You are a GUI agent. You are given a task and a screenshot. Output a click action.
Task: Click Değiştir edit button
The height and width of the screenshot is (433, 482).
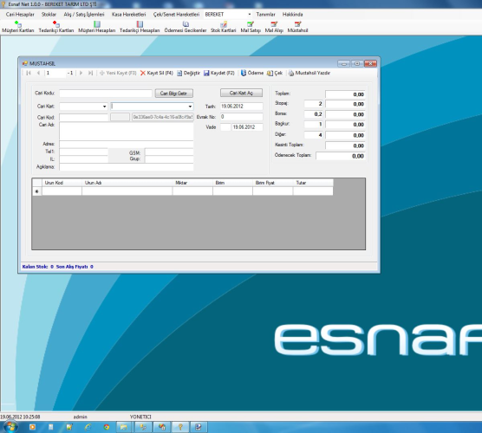pyautogui.click(x=188, y=73)
